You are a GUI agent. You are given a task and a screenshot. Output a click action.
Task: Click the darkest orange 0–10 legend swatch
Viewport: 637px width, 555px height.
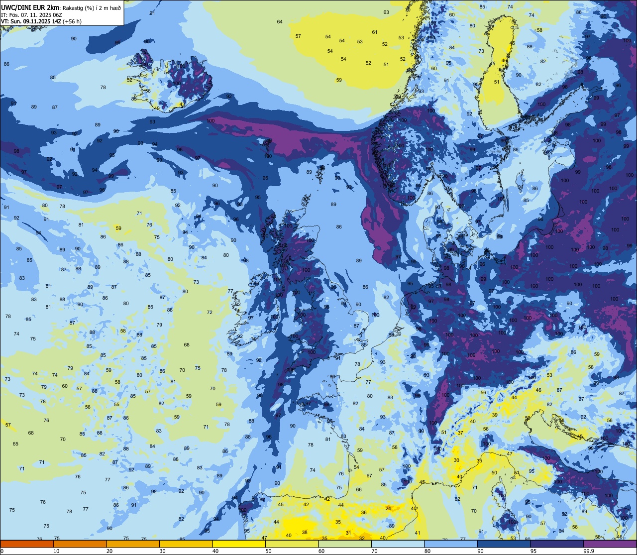pos(27,544)
